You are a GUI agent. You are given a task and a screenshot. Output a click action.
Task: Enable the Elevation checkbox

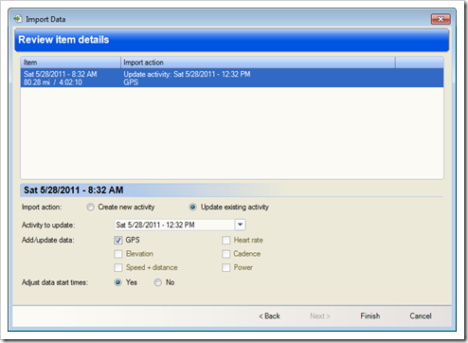coord(118,254)
